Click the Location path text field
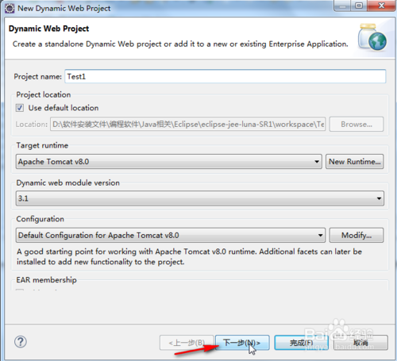The height and width of the screenshot is (361, 397). pyautogui.click(x=188, y=125)
